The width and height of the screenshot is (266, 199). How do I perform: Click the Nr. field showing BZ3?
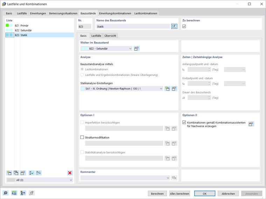coord(85,27)
